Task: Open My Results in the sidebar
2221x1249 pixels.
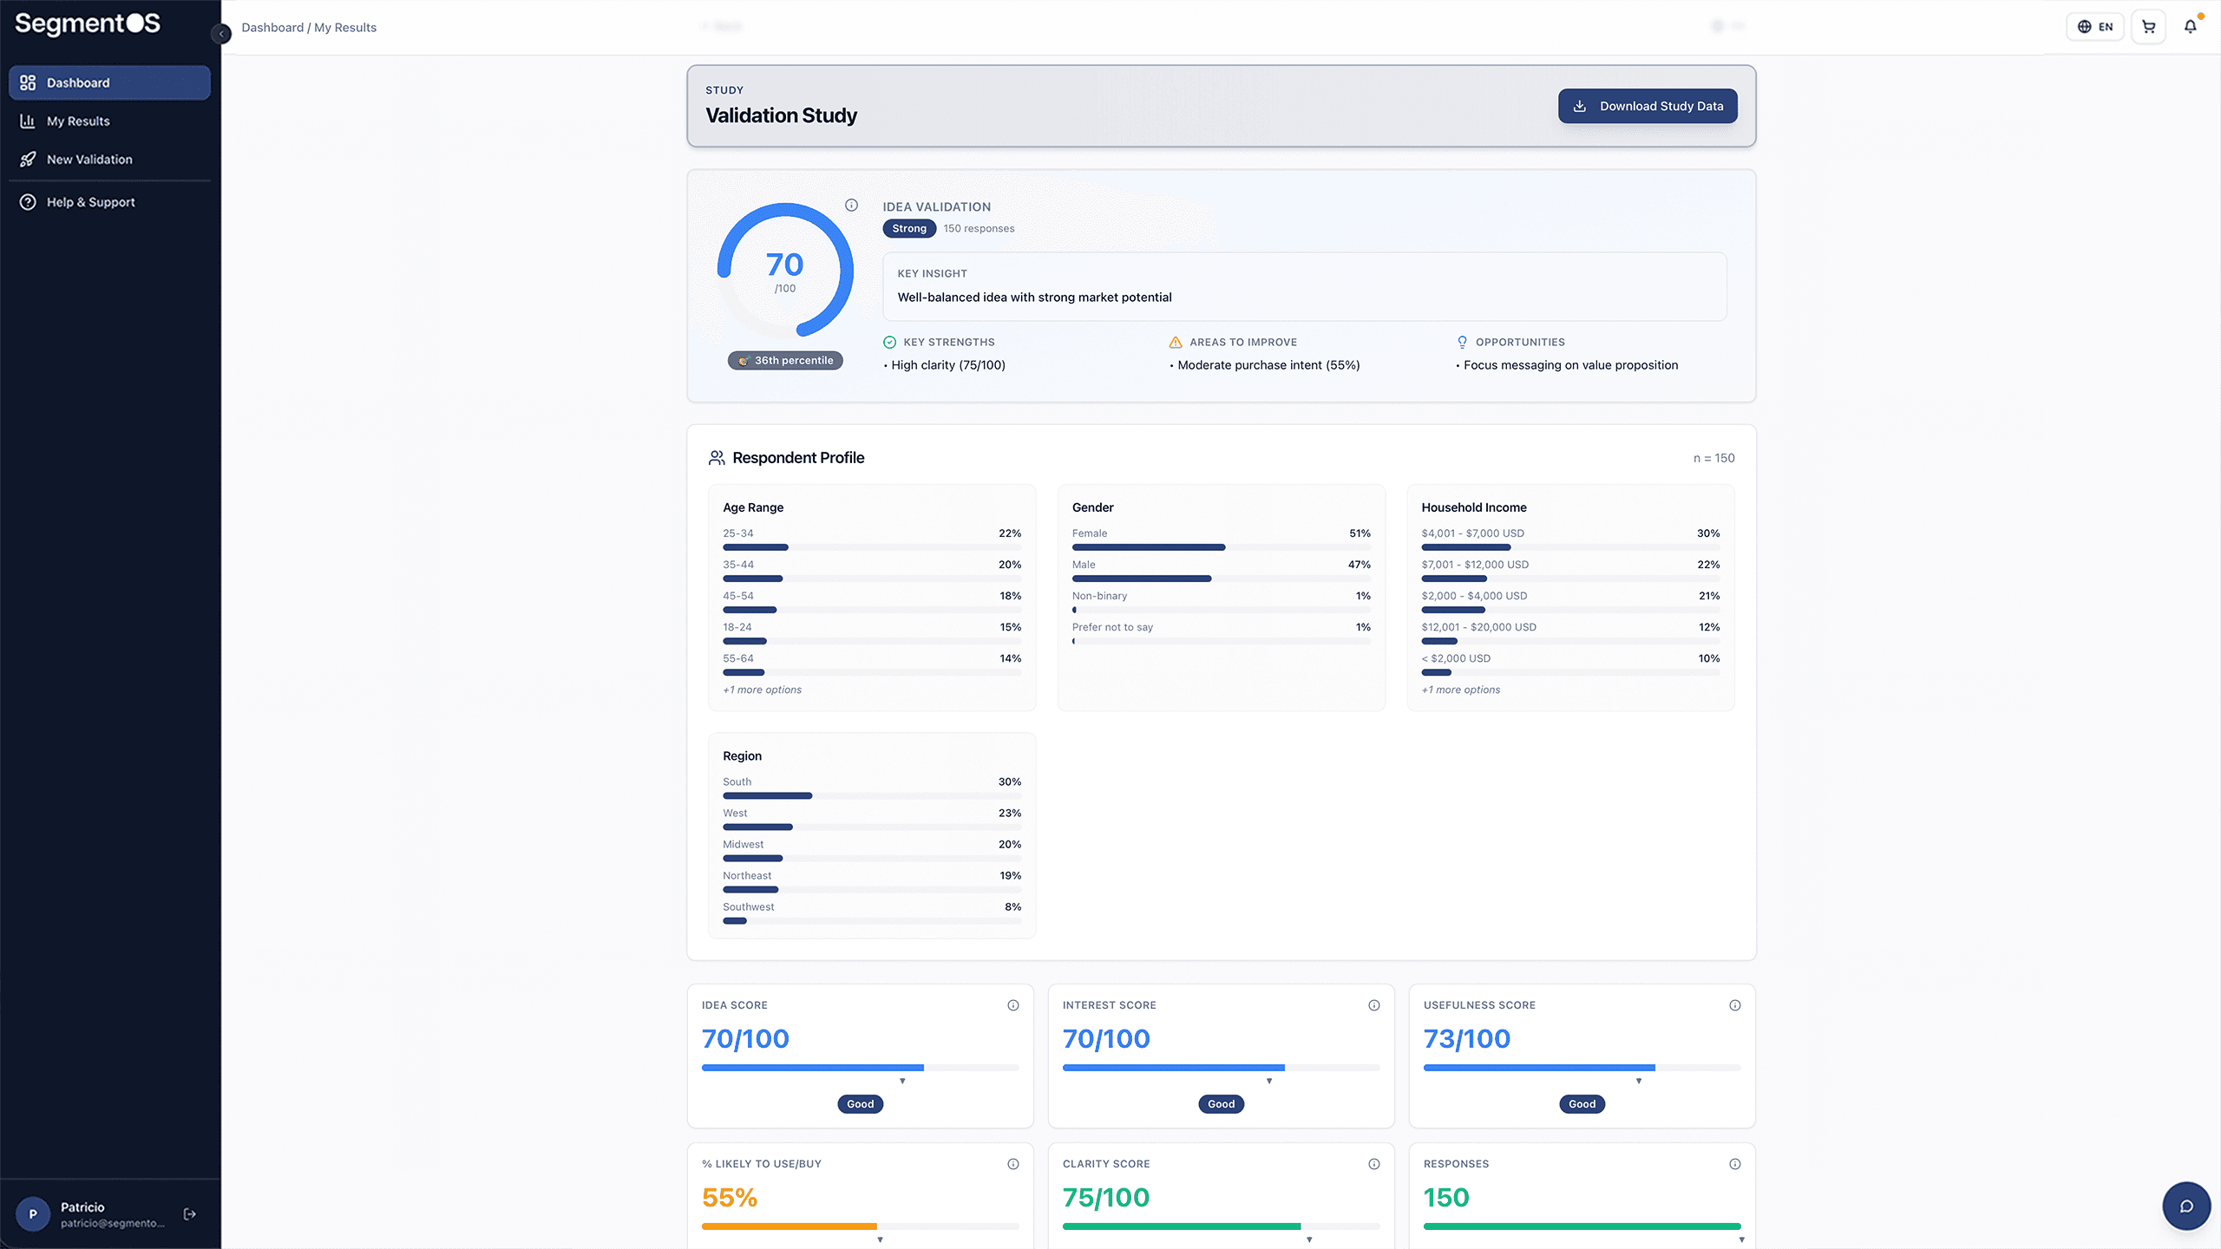Action: pyautogui.click(x=78, y=121)
